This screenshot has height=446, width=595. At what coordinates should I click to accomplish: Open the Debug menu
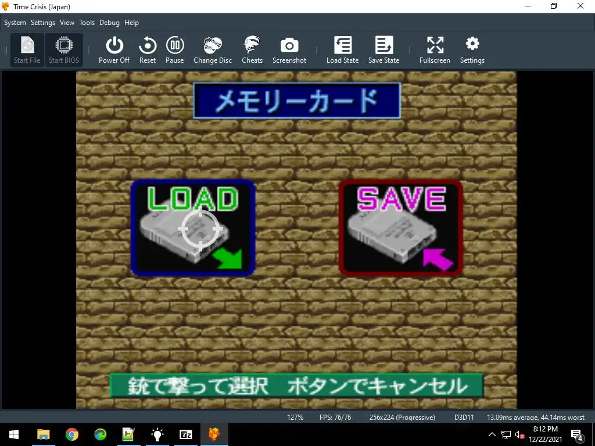110,23
